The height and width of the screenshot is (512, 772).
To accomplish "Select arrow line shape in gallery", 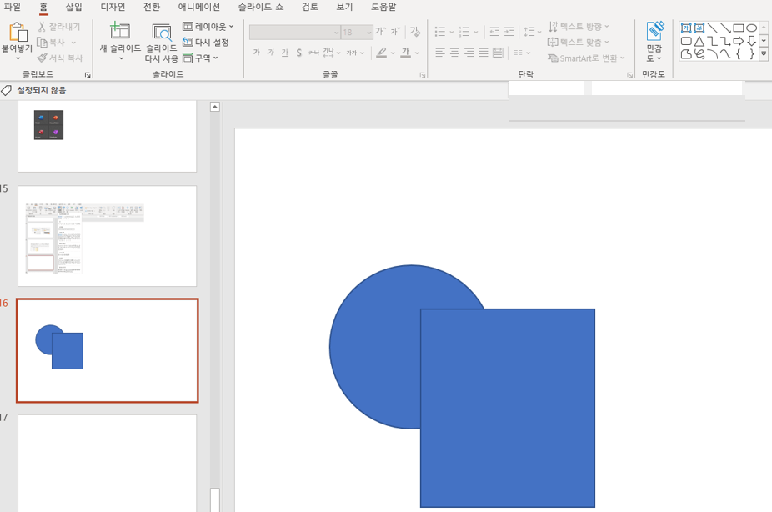I will pos(725,28).
